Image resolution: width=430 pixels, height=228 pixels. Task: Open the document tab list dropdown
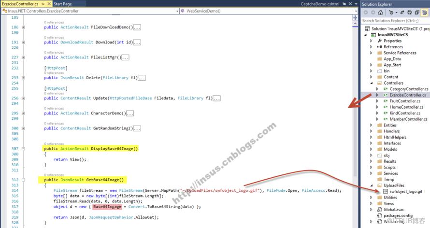(356, 4)
